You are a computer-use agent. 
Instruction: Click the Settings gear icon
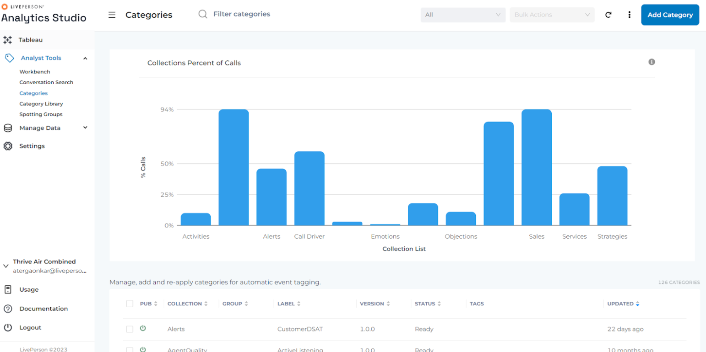pos(8,146)
